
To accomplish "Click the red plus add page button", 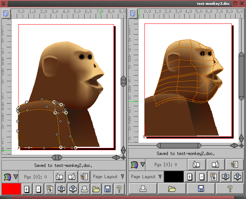I will point(26,189).
